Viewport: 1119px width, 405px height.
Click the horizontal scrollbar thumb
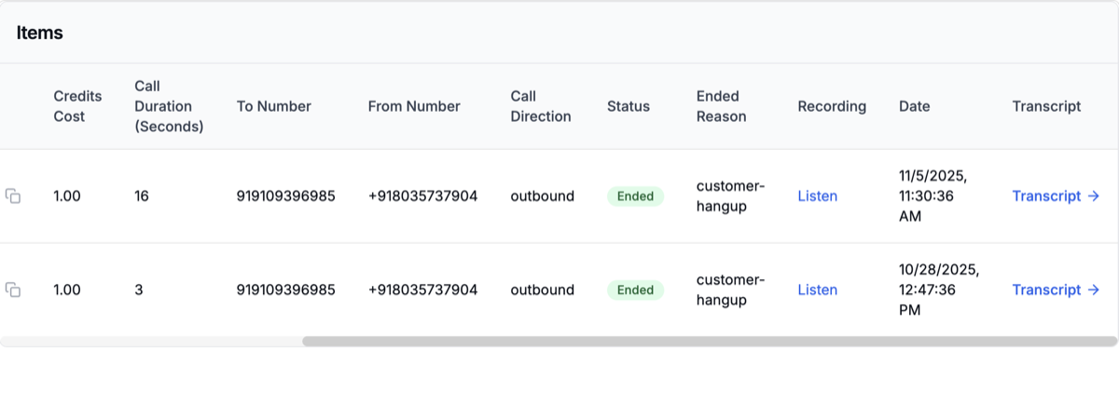pos(709,342)
